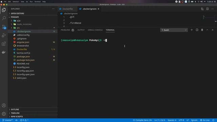Open the Apple menu icon

click(x=1, y=2)
